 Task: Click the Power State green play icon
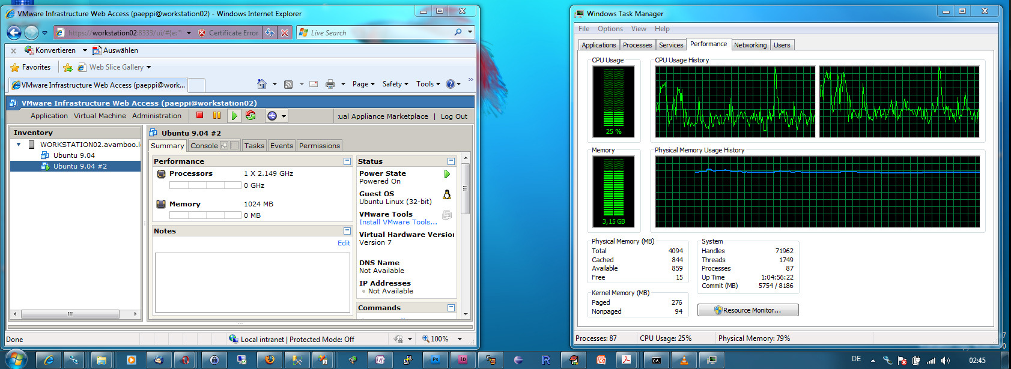(447, 174)
